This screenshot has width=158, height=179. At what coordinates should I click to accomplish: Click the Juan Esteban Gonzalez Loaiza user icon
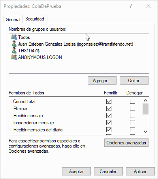[14, 44]
